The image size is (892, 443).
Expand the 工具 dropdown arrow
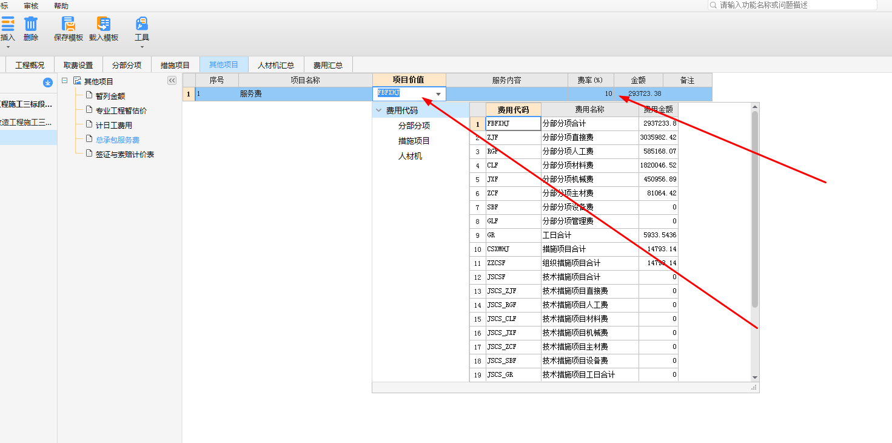click(142, 47)
